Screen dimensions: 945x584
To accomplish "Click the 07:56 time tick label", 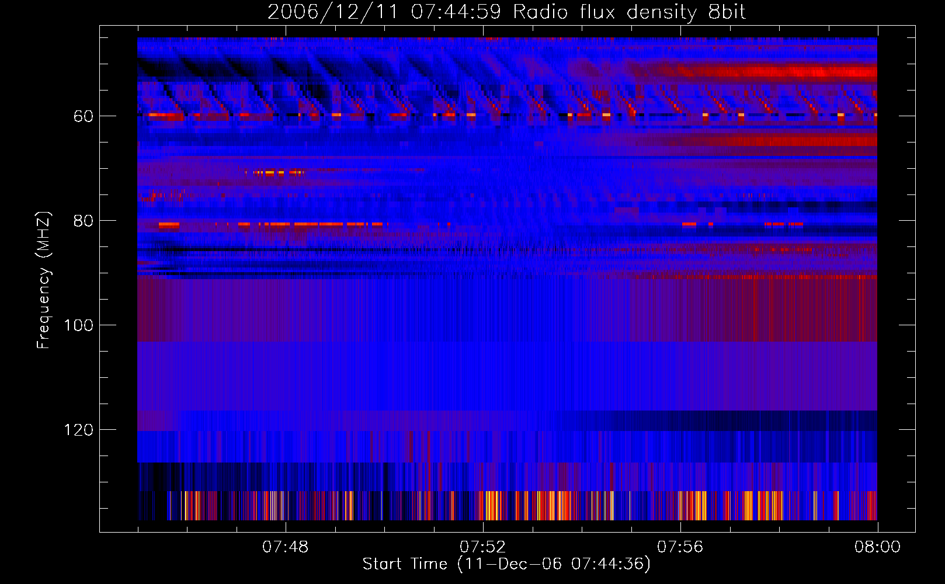I will (x=680, y=547).
